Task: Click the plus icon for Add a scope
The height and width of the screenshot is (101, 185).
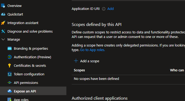Action: coord(76,61)
